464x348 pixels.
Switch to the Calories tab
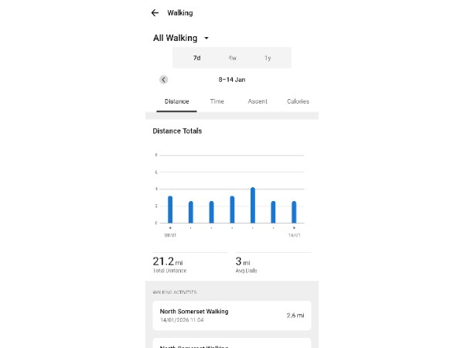click(298, 101)
